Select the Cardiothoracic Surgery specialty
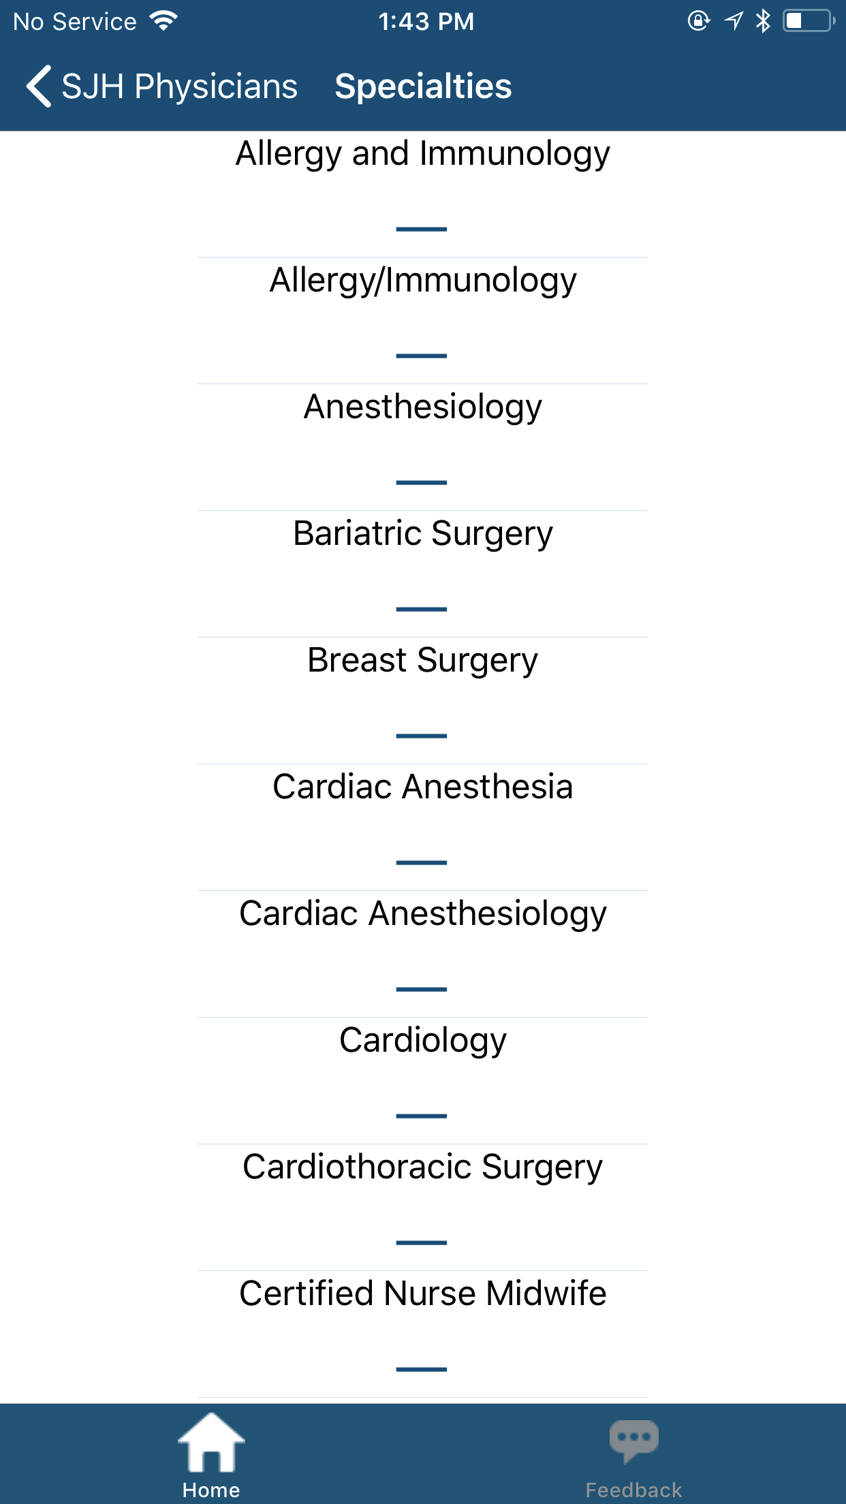Image resolution: width=846 pixels, height=1504 pixels. 422,1168
